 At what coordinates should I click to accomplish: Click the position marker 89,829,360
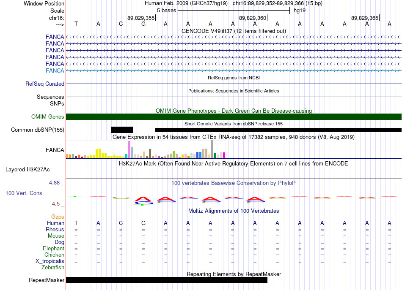253,18
